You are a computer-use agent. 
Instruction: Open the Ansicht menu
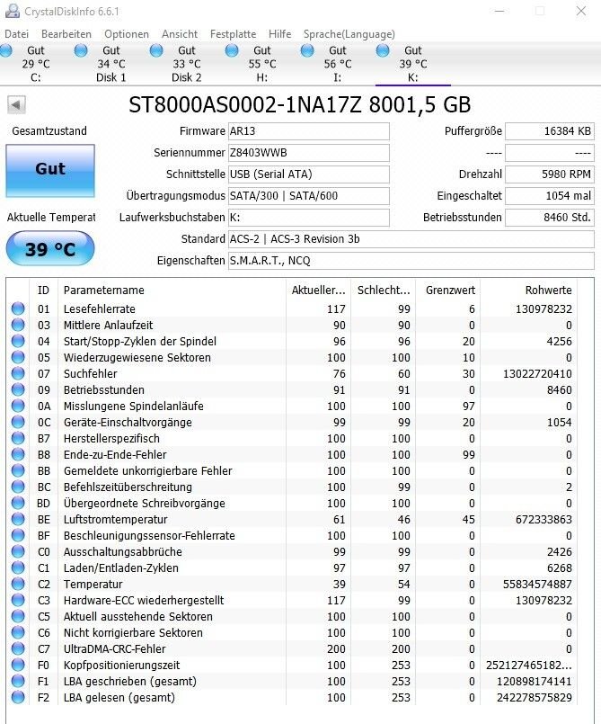click(180, 34)
